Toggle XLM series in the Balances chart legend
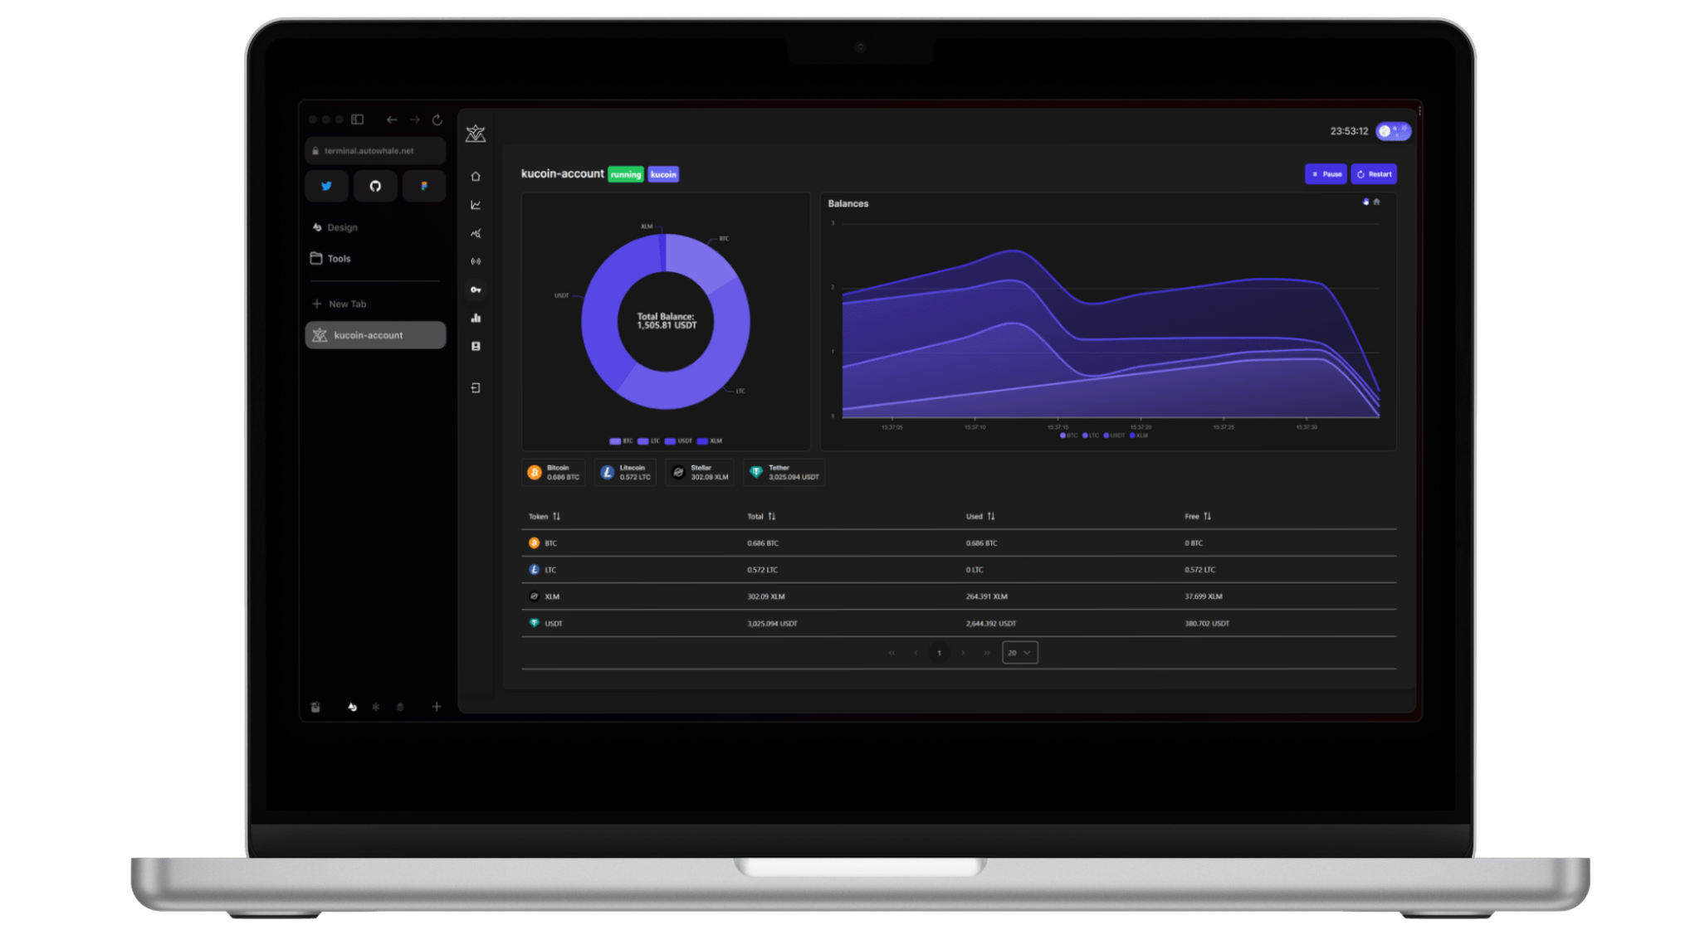Image resolution: width=1700 pixels, height=949 pixels. [1139, 436]
